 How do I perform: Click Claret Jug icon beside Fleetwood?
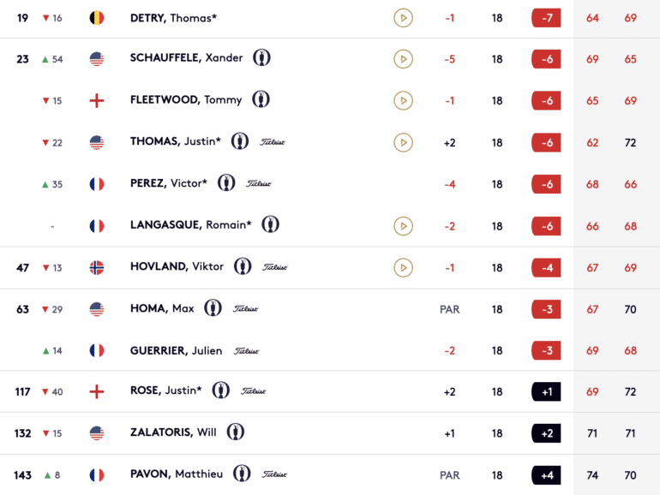click(x=261, y=99)
